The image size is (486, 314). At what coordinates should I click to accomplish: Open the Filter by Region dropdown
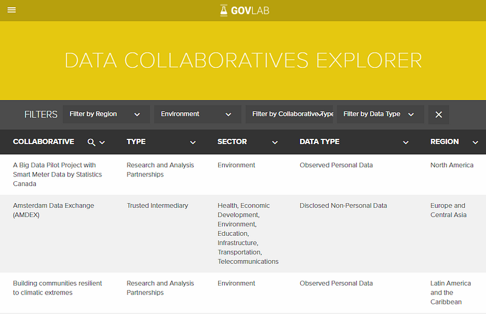[106, 114]
